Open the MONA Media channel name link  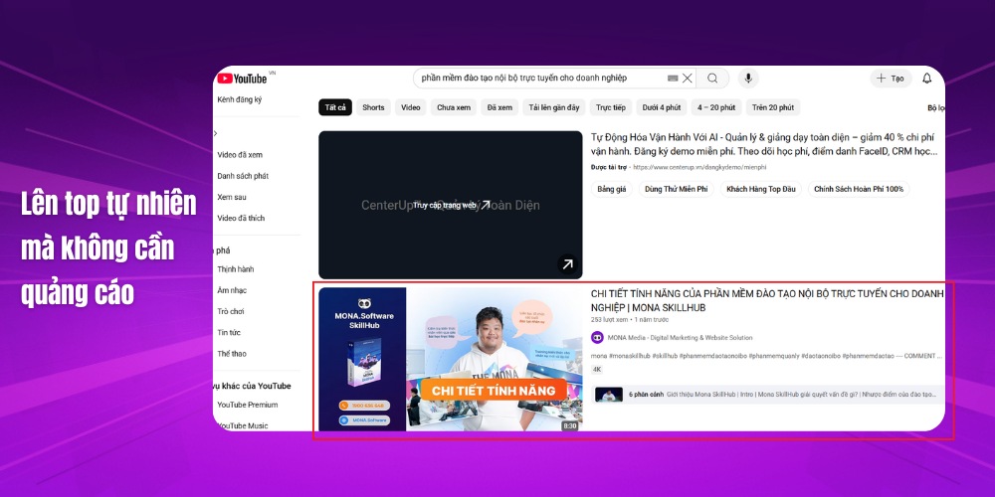[x=680, y=338]
